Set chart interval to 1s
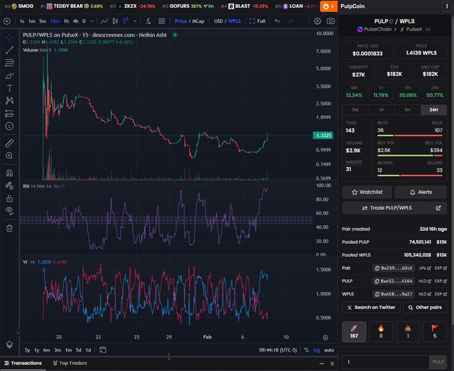The height and width of the screenshot is (371, 454). [x=22, y=21]
